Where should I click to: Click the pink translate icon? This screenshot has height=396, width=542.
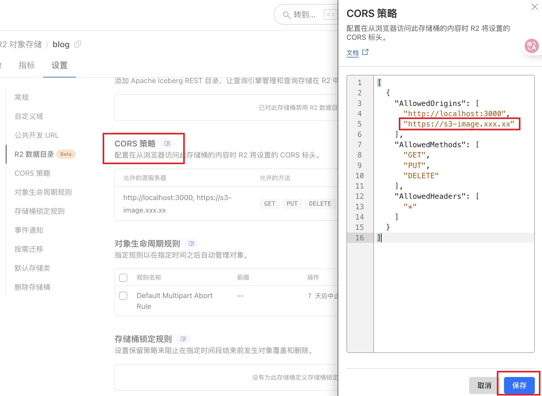[x=531, y=46]
